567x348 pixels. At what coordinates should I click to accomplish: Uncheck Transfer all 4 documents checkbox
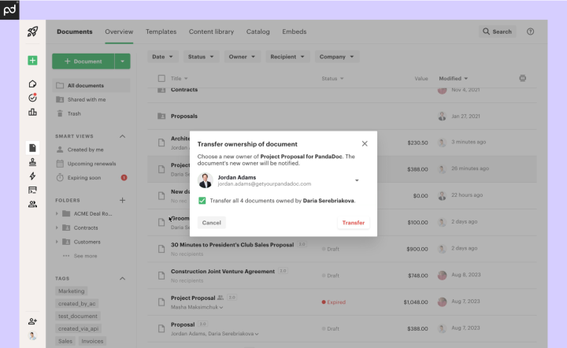202,201
